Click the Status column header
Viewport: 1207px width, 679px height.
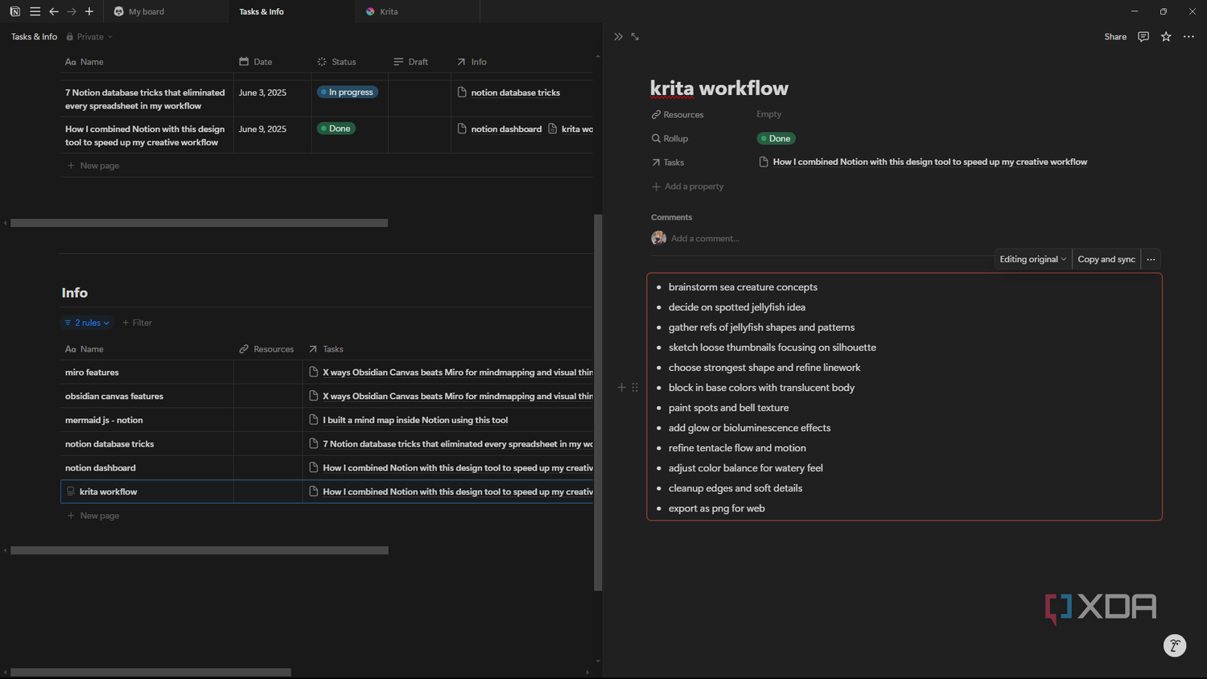click(337, 62)
